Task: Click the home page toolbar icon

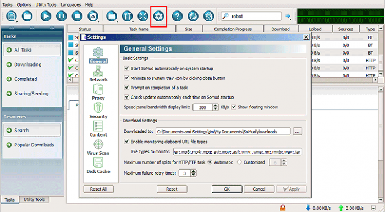Action: tap(208, 16)
